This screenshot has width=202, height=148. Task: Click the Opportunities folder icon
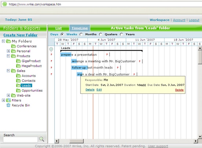(x=18, y=90)
